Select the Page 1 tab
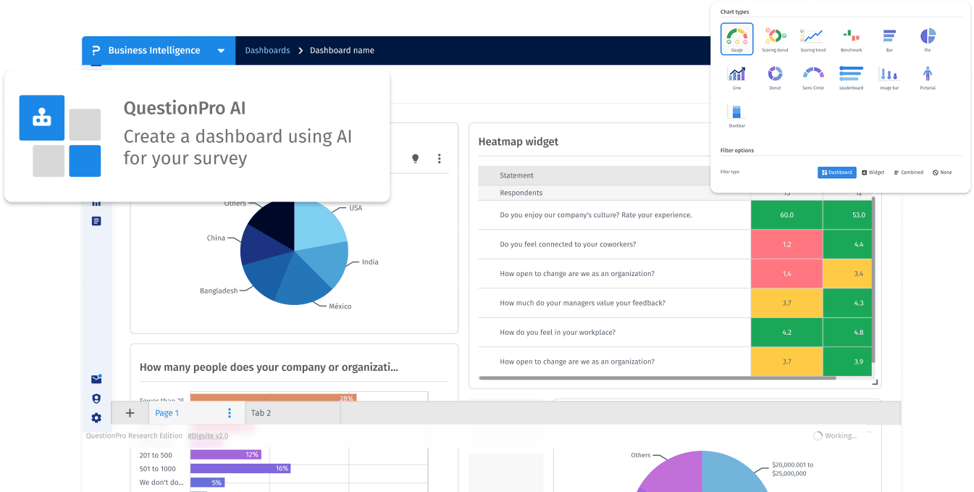This screenshot has width=974, height=492. click(x=167, y=413)
